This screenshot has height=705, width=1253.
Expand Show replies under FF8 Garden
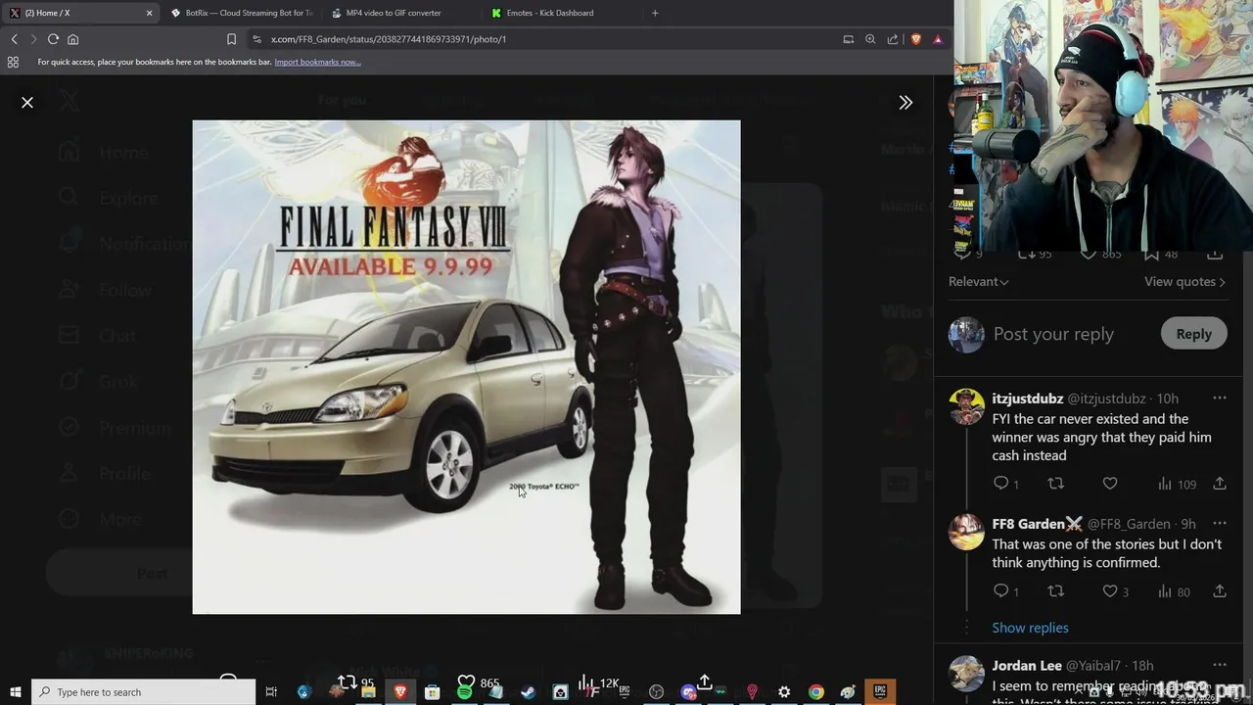(x=1030, y=628)
